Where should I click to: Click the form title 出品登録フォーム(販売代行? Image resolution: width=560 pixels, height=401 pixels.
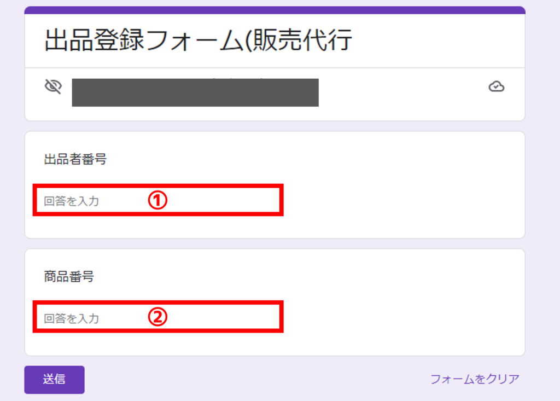coord(198,40)
